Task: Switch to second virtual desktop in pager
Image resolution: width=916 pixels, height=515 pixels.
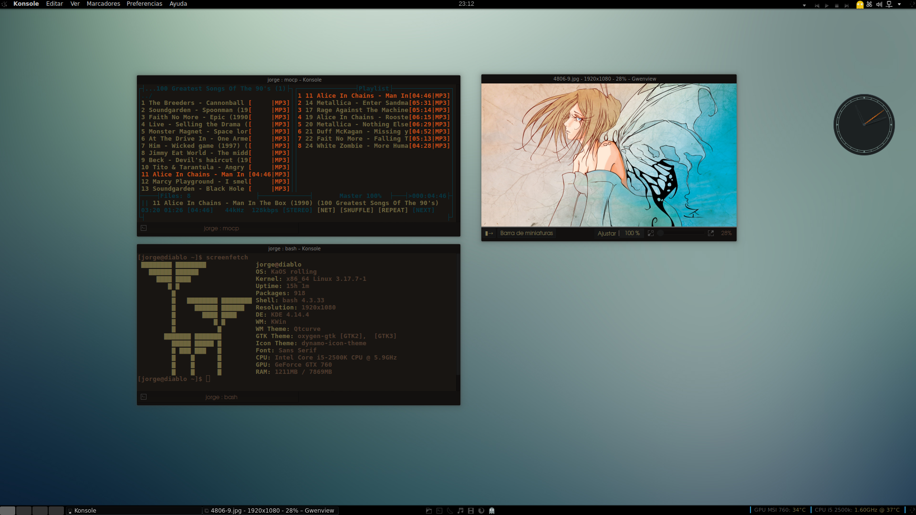Action: [x=24, y=510]
